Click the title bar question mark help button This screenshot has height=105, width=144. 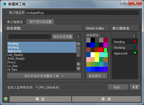click(x=125, y=3)
